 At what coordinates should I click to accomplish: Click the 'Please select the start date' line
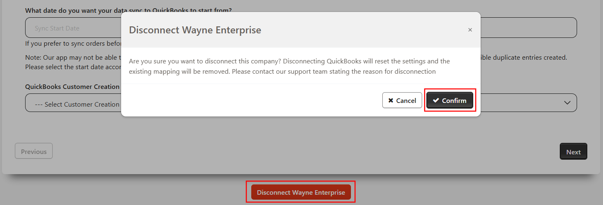[72, 67]
